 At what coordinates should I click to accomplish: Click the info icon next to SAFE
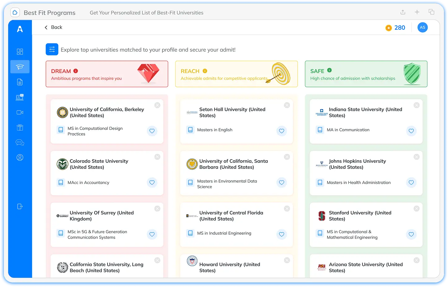330,71
